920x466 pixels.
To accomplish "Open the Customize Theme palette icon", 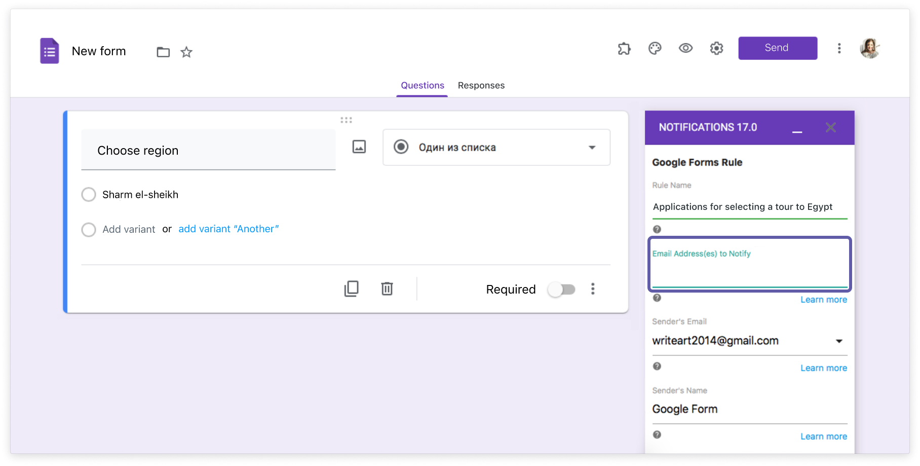I will coord(655,48).
